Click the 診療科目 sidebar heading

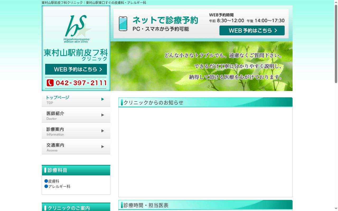click(x=76, y=170)
